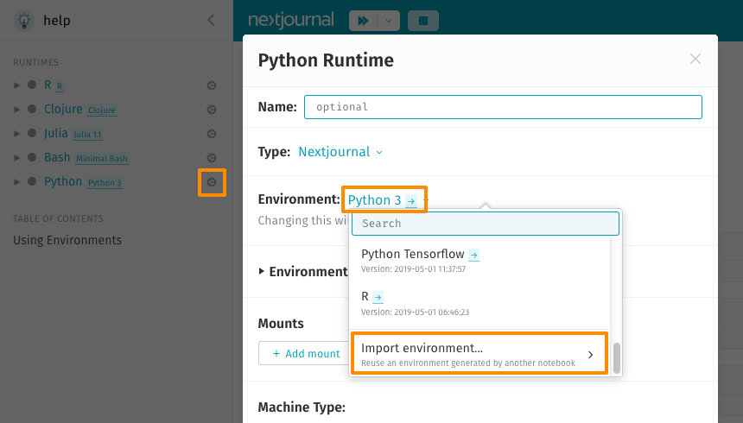Expand the Python runtime tree row
The image size is (743, 423).
pos(17,182)
